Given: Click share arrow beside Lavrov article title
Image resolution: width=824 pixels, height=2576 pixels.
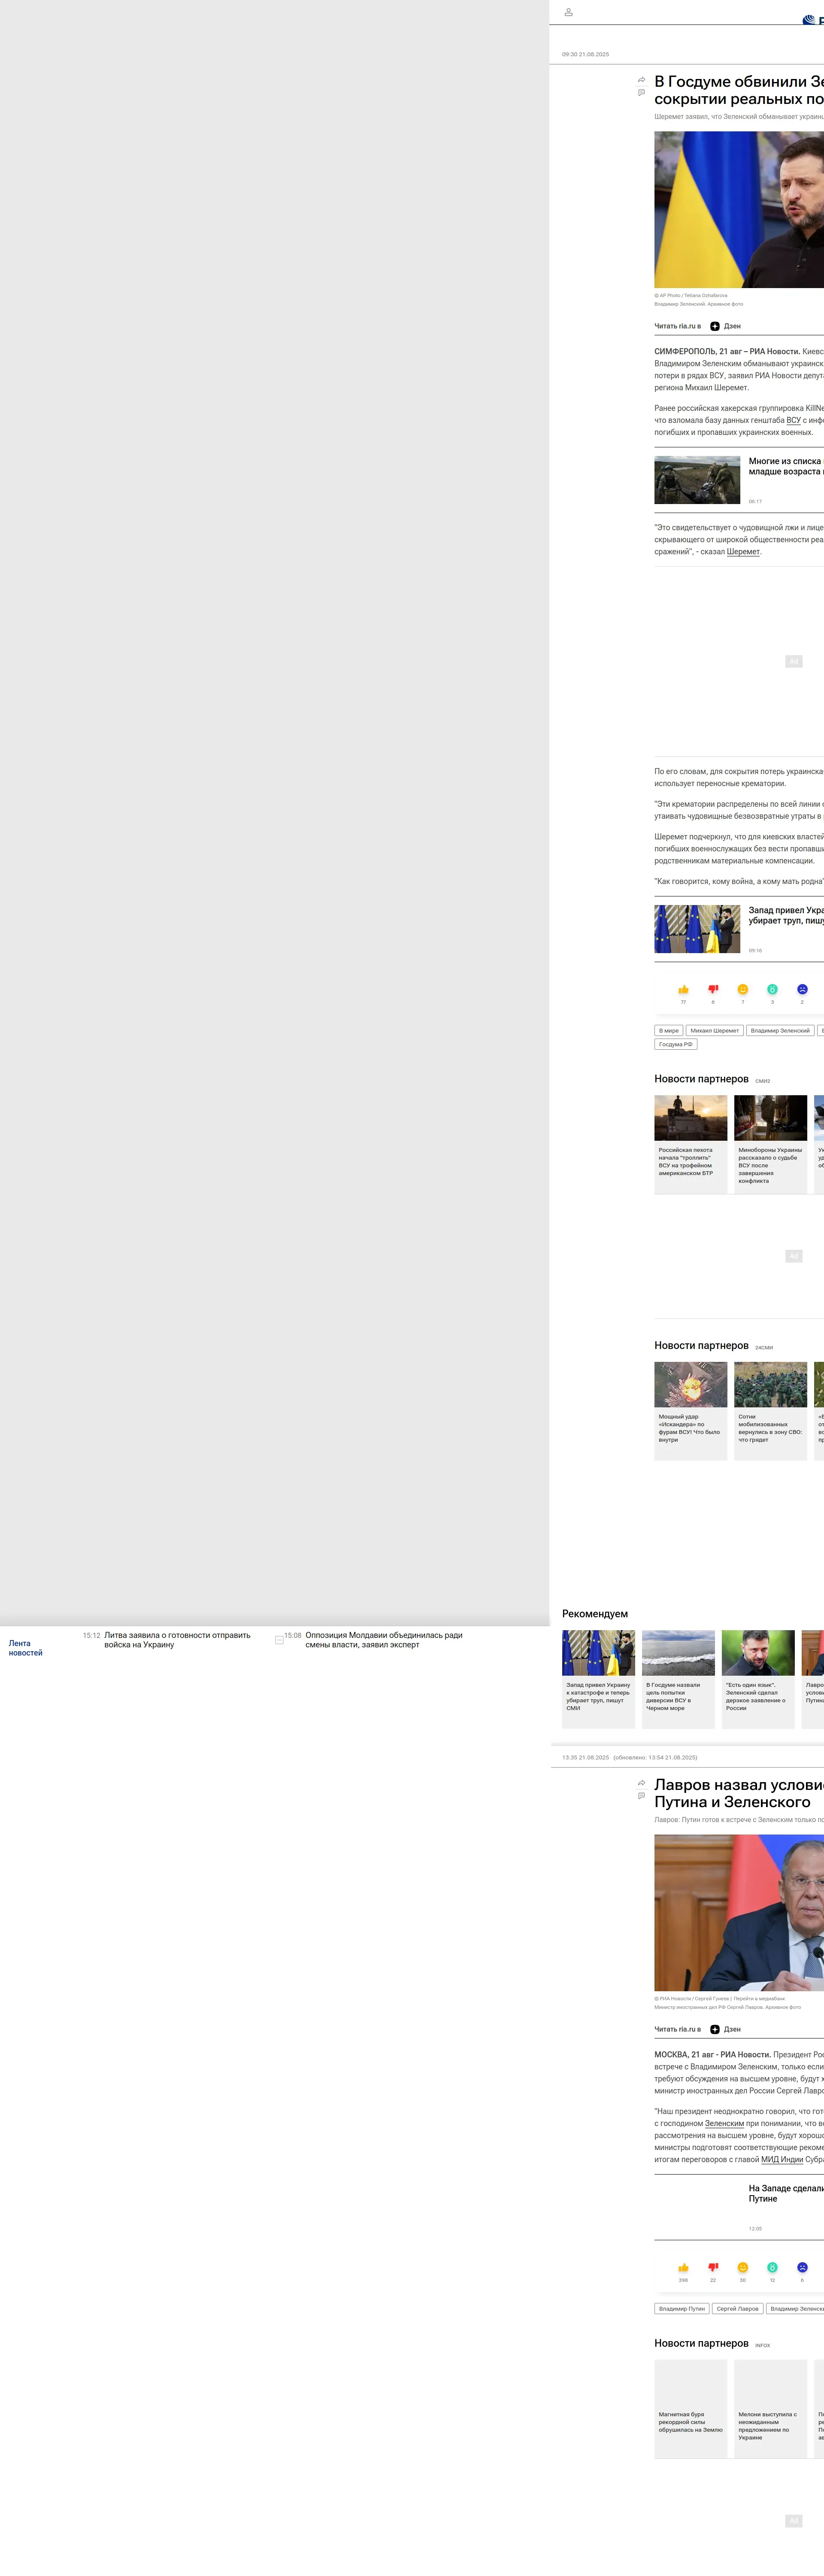Looking at the screenshot, I should [641, 1783].
